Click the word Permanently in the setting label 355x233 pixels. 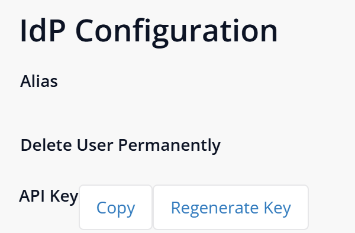[x=169, y=146]
